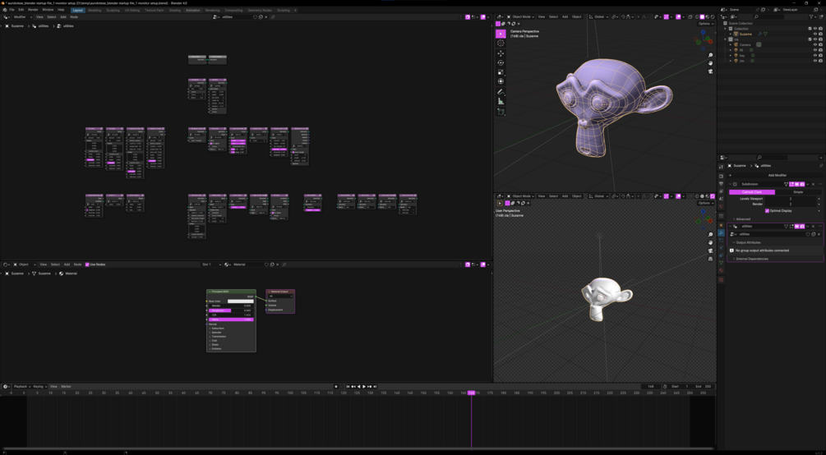Open Render properties tab icon

721,177
